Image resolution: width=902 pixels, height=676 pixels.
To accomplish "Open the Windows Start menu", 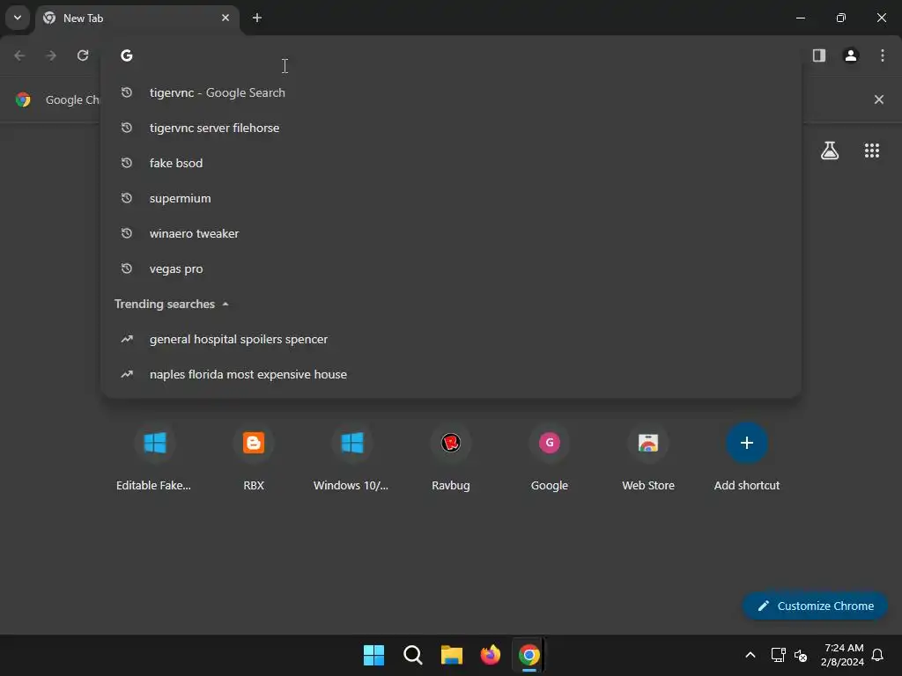I will pos(373,655).
